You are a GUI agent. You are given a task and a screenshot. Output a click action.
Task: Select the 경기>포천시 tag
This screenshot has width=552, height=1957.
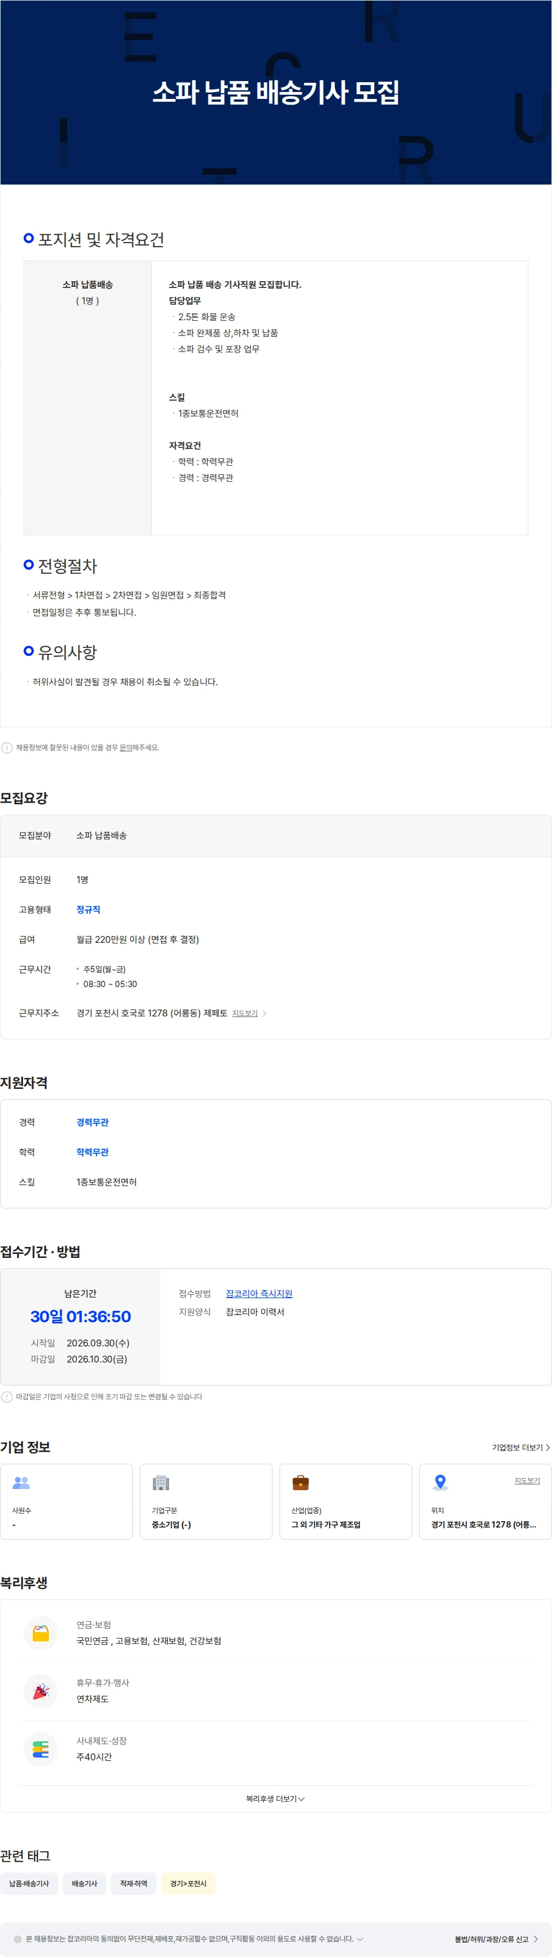pos(189,1883)
